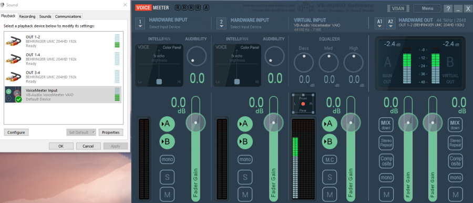
Task: Open Hardware Input 1 device selector
Action: pyautogui.click(x=140, y=23)
